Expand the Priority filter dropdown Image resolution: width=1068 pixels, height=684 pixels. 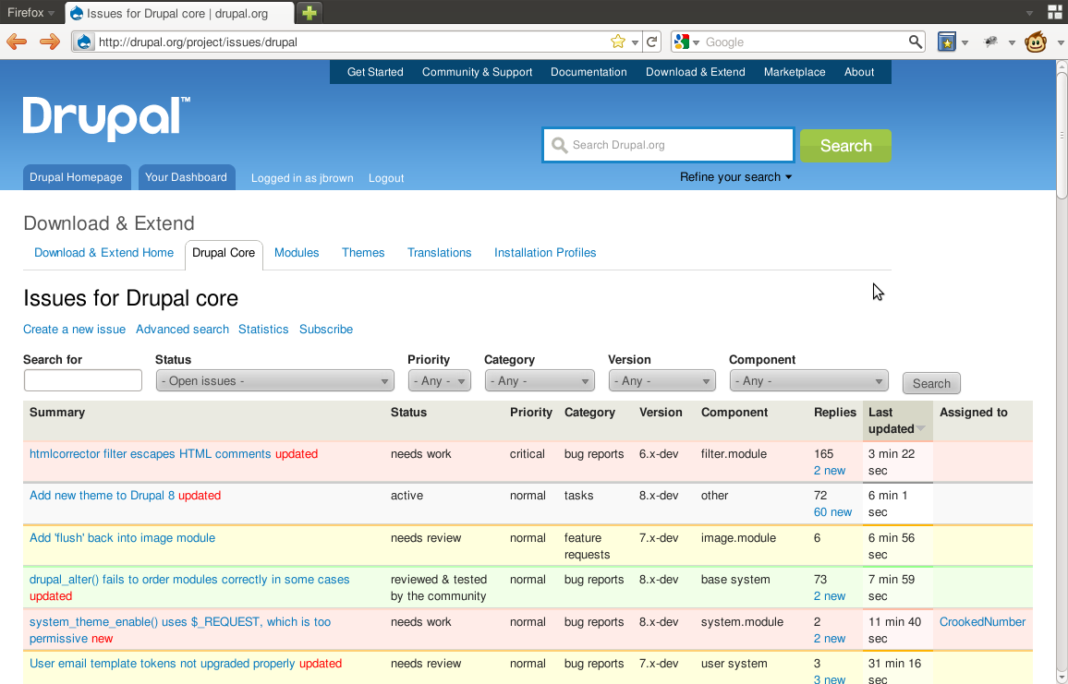coord(439,381)
